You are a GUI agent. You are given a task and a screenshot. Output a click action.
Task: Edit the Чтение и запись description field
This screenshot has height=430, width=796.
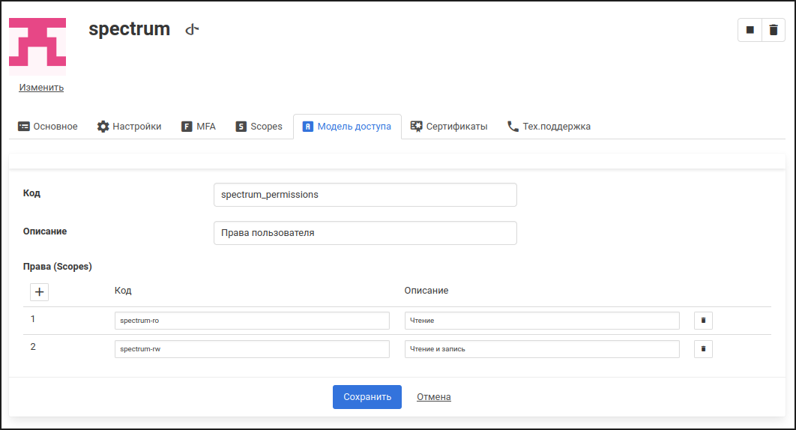click(541, 349)
